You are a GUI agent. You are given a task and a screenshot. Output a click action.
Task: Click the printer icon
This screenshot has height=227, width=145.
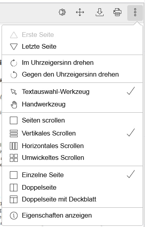tap(117, 12)
